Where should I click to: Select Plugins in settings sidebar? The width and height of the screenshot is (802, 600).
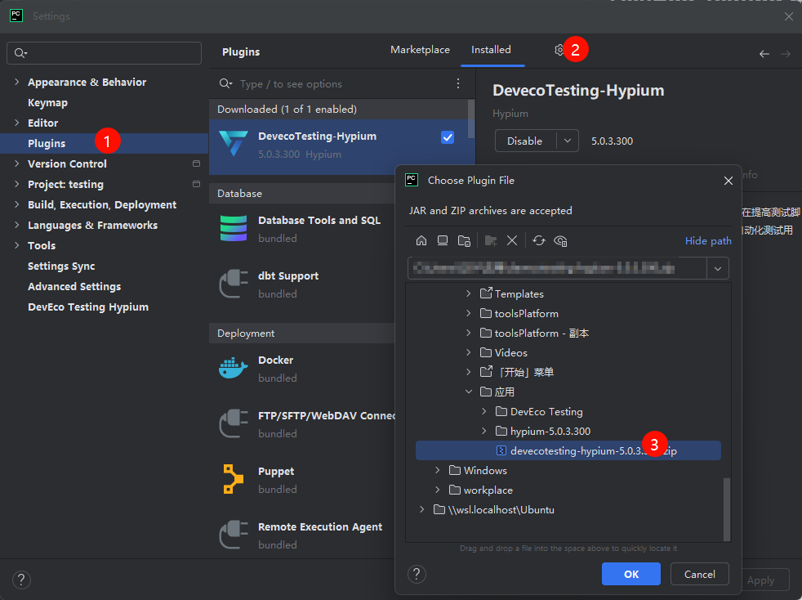pos(104,143)
